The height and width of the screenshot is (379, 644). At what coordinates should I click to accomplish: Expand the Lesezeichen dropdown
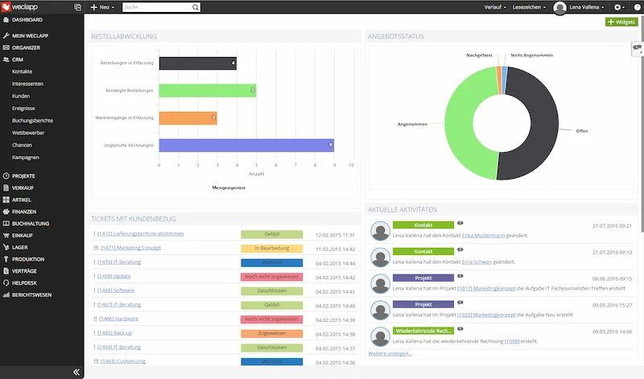(530, 6)
